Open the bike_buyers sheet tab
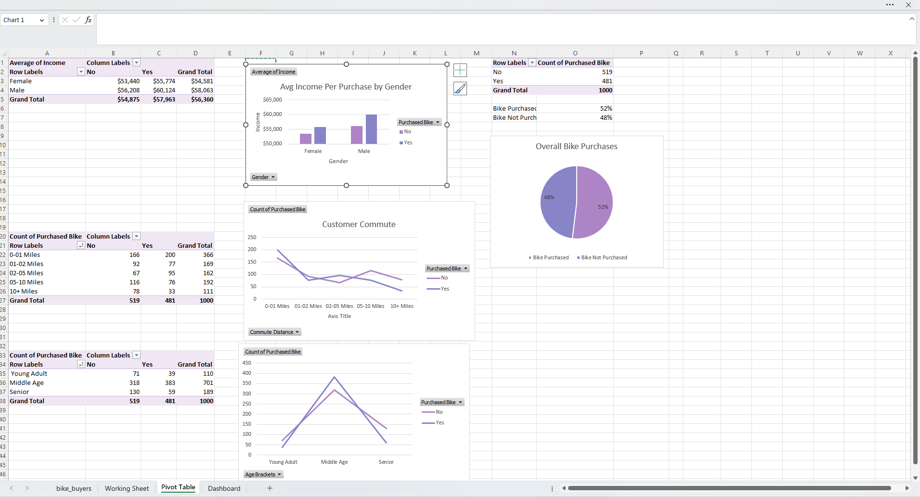Image resolution: width=920 pixels, height=497 pixels. pos(74,488)
